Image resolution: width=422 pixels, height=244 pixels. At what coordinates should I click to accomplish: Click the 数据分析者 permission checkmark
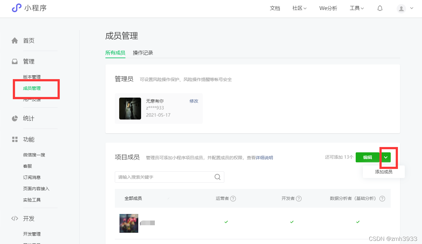click(x=358, y=222)
